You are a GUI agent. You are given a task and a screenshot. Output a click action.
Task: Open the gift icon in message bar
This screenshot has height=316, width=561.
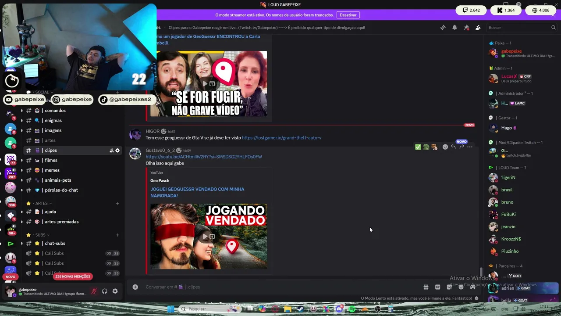click(426, 287)
